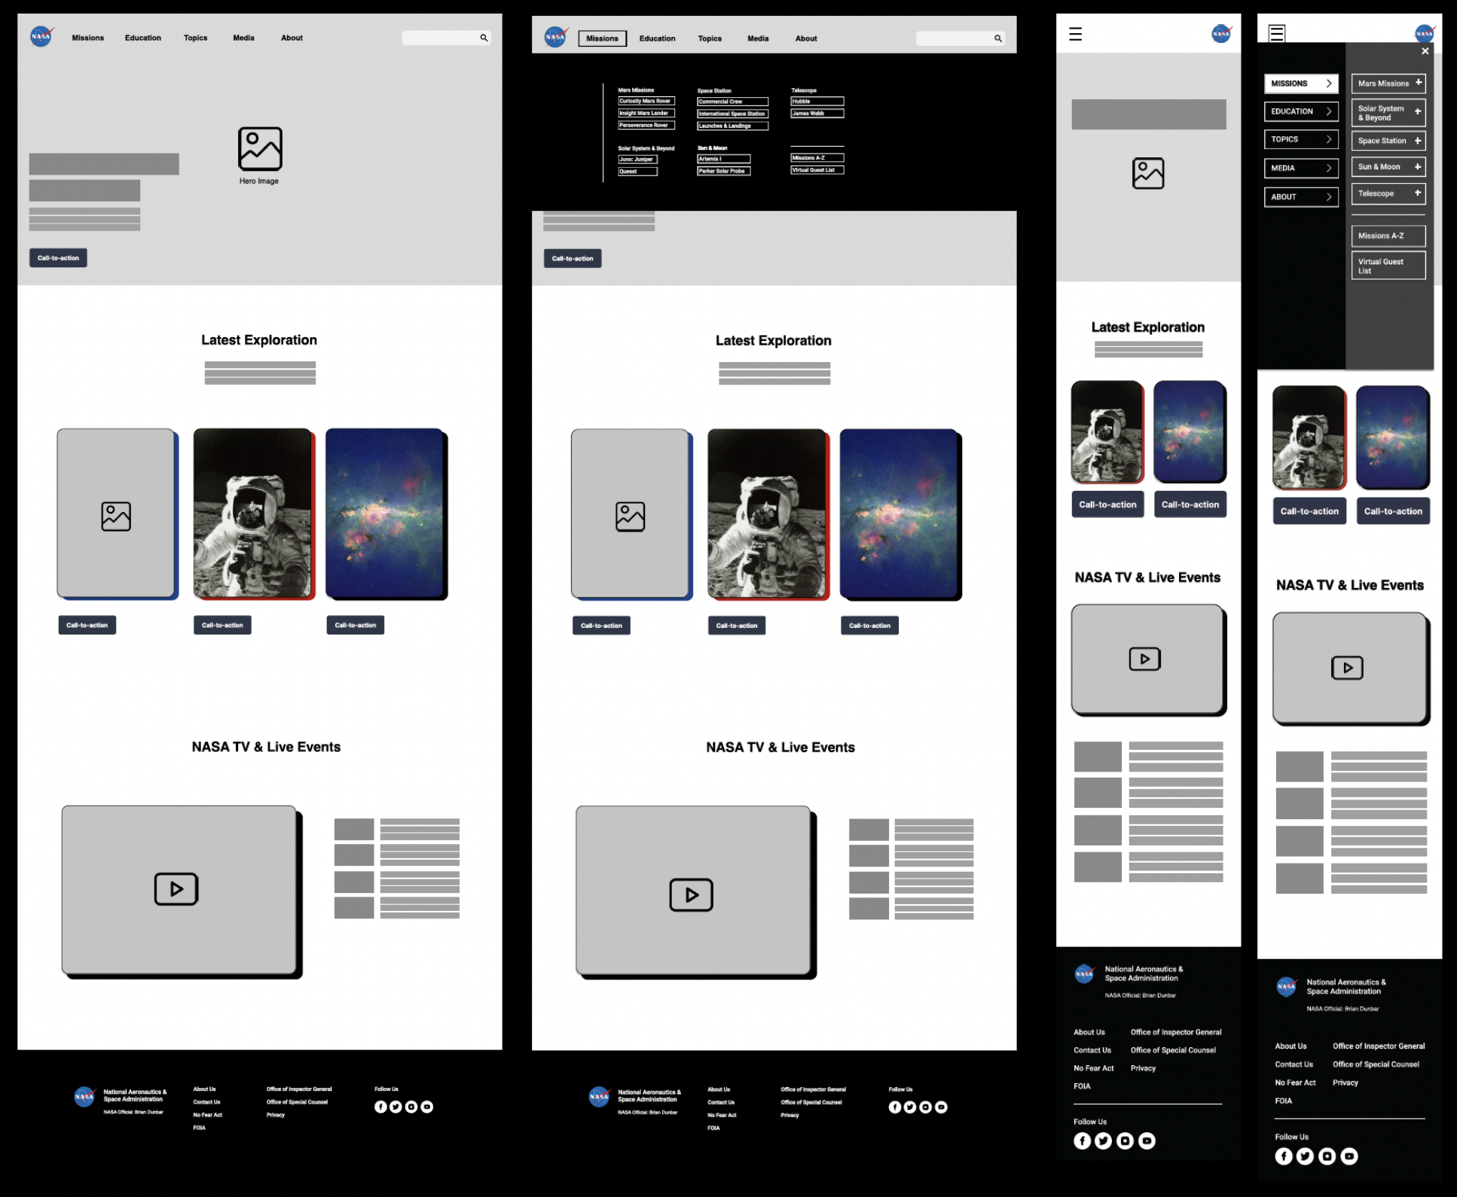Close the mobile menu with the X icon
1457x1197 pixels.
click(x=1425, y=51)
